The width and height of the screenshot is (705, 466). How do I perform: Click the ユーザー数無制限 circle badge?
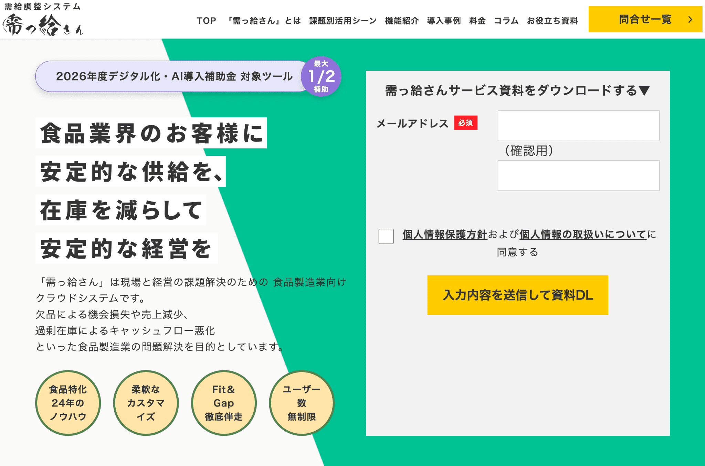(302, 403)
